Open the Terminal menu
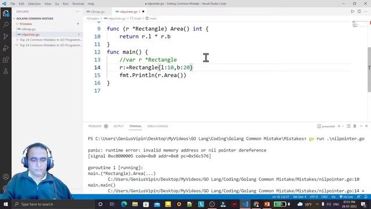 pos(78,3)
